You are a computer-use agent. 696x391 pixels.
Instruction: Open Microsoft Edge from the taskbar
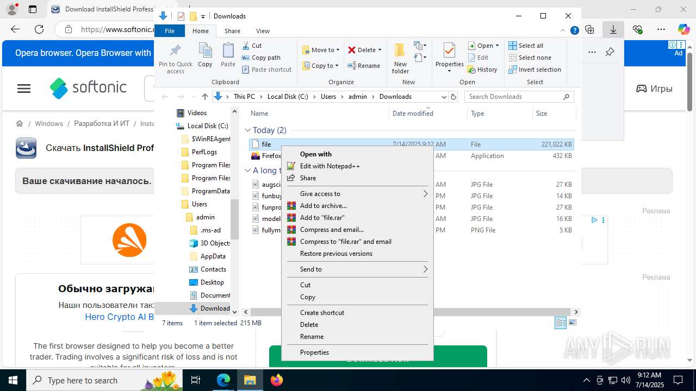pos(223,380)
